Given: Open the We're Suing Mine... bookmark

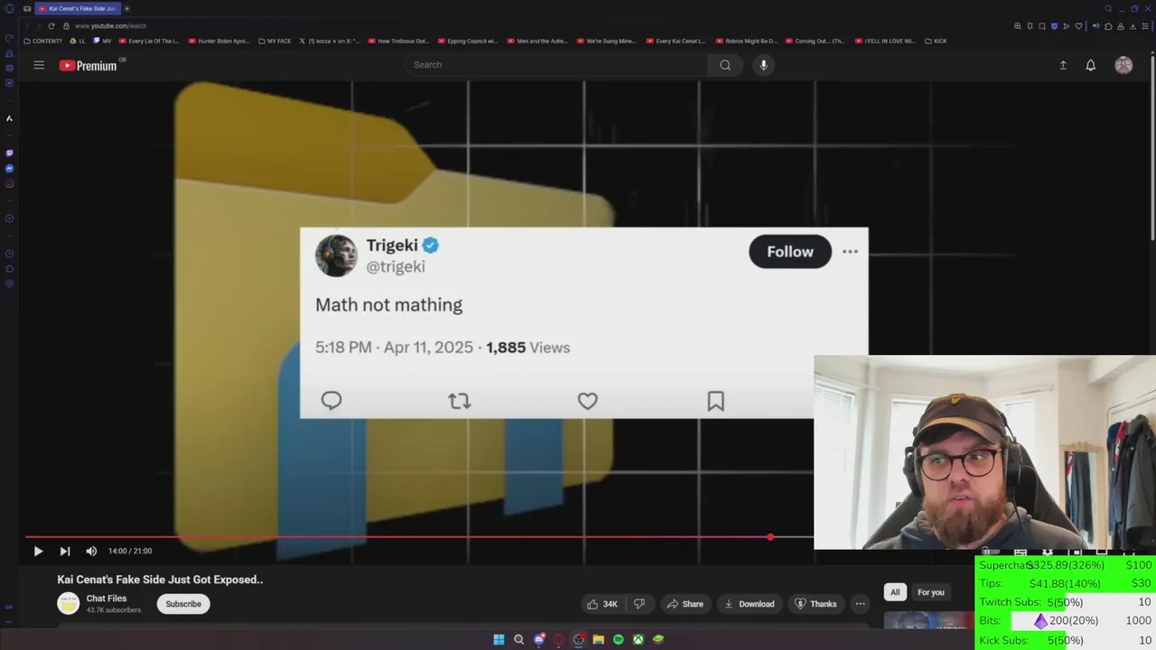Looking at the screenshot, I should coord(606,41).
